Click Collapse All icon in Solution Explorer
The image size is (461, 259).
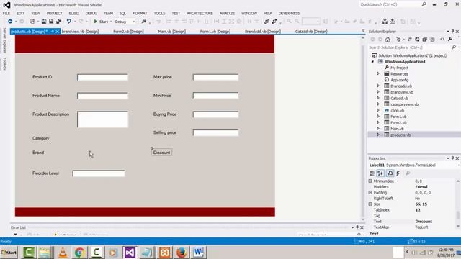coord(425,40)
